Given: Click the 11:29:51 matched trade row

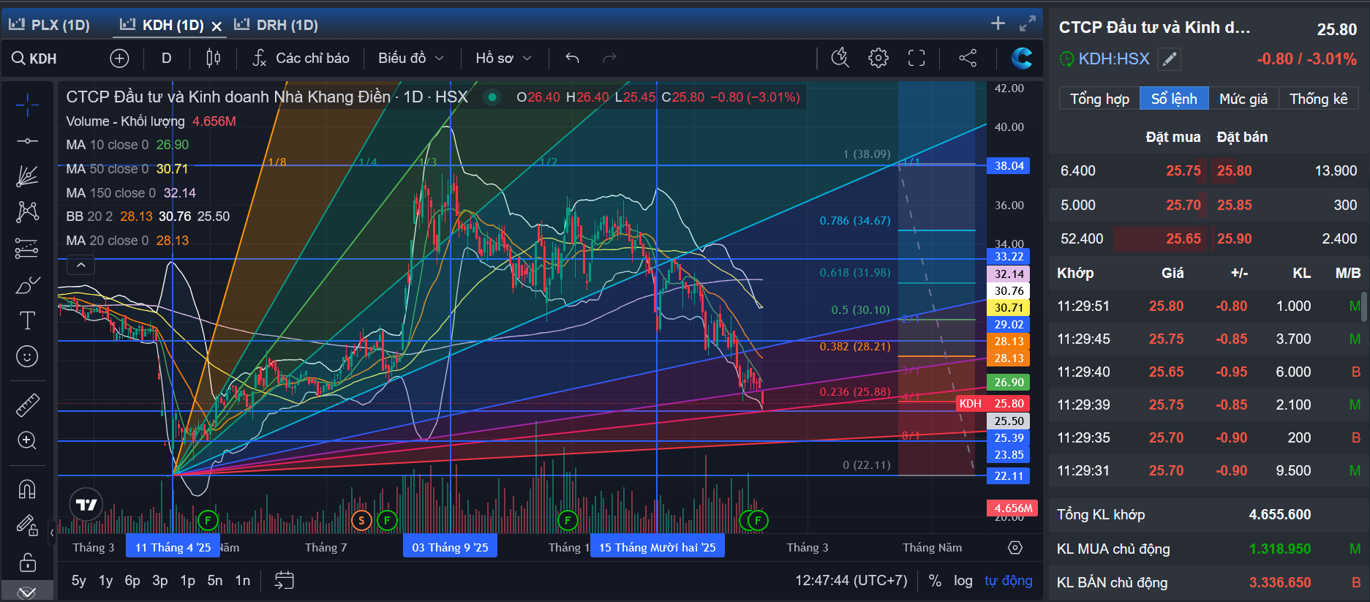Looking at the screenshot, I should click(1208, 306).
